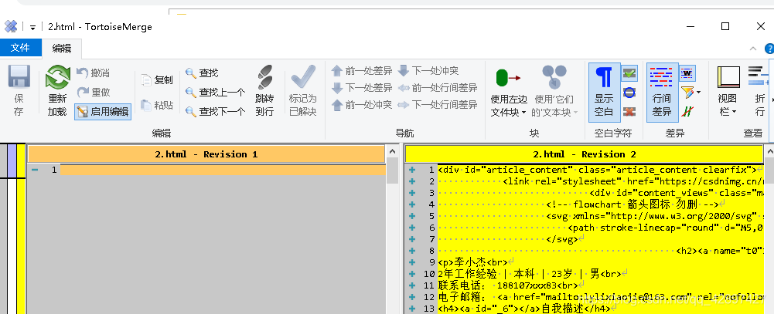This screenshot has width=774, height=314.
Task: Click line 1 div article_content text
Action: coord(597,171)
